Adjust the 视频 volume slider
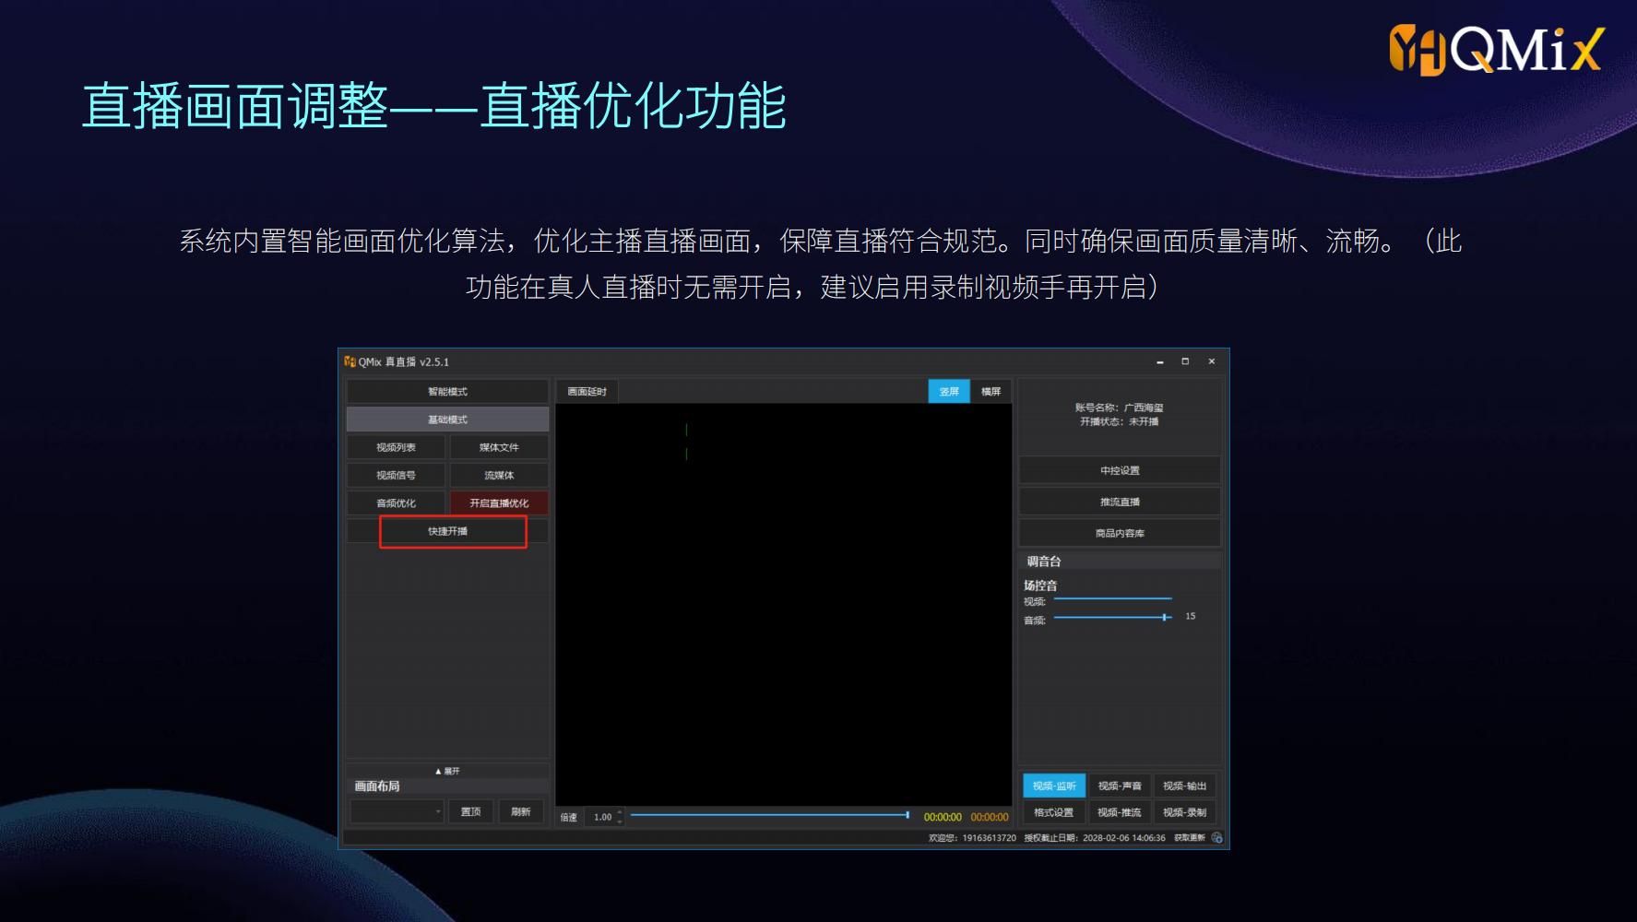 coord(1112,599)
